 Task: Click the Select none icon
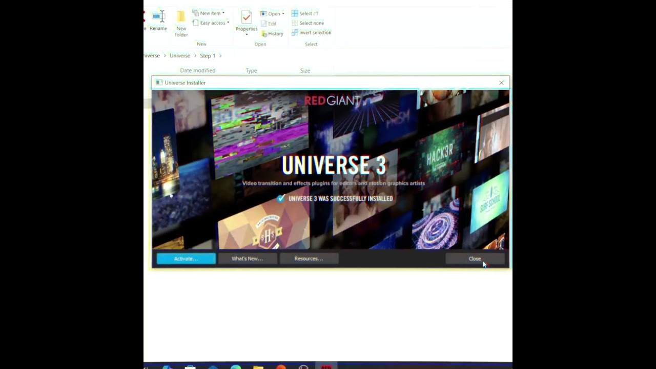coord(295,23)
